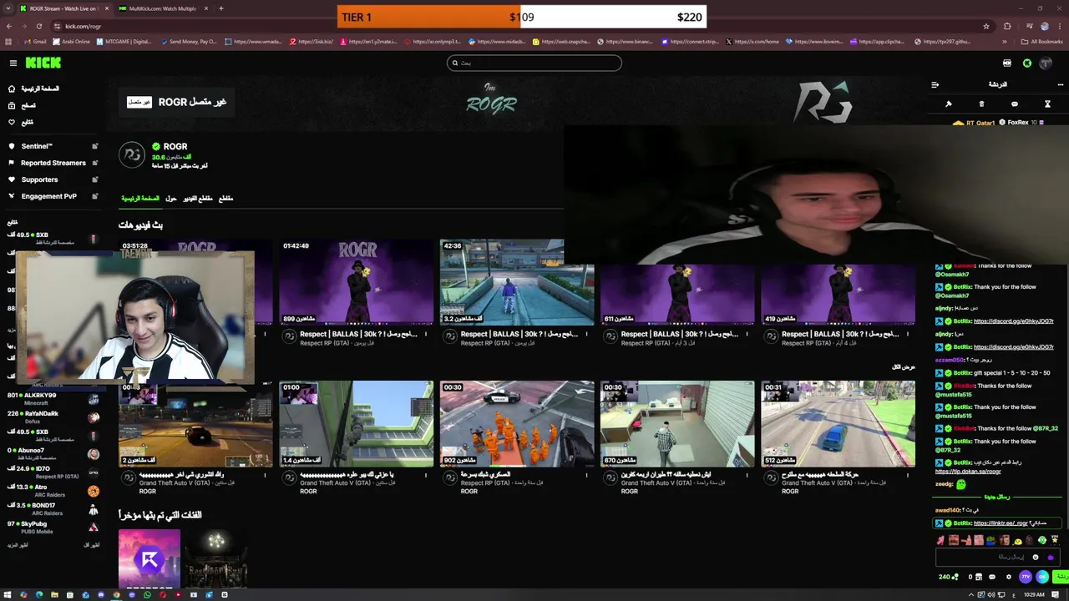This screenshot has height=601, width=1069.
Task: Open Reported Streamers sidebar link
Action: tap(53, 163)
